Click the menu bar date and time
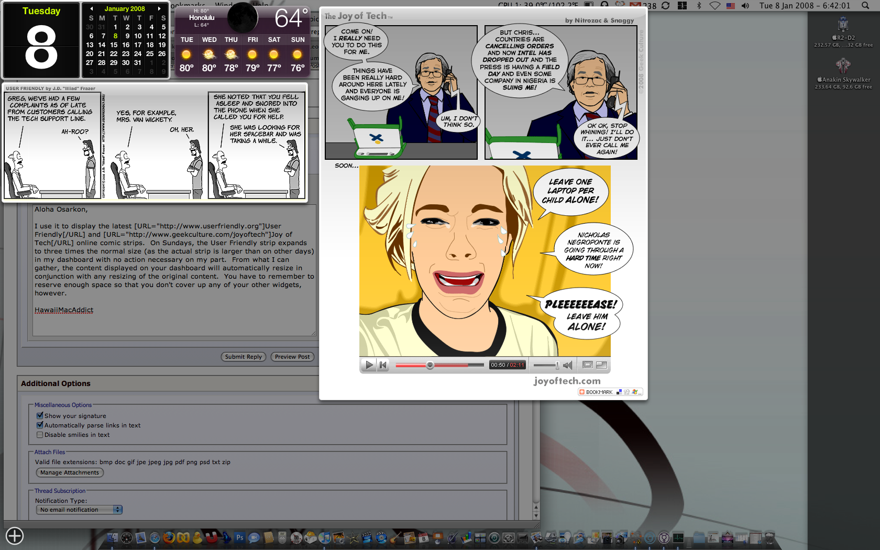The image size is (880, 550). point(805,5)
